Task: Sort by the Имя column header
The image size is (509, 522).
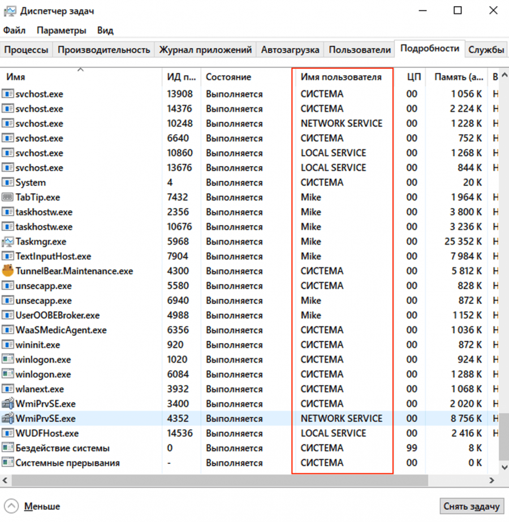Action: click(x=16, y=77)
